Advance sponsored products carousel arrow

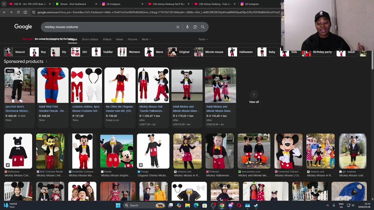click(254, 94)
